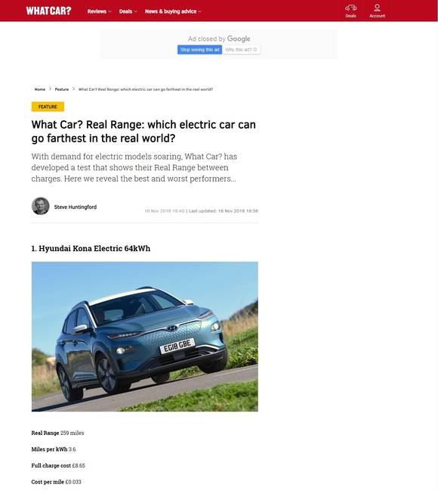This screenshot has width=438, height=491.
Task: Click the Why this ad? button
Action: [241, 50]
